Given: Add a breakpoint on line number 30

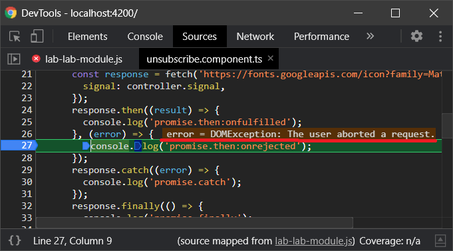Looking at the screenshot, I should pyautogui.click(x=27, y=182).
